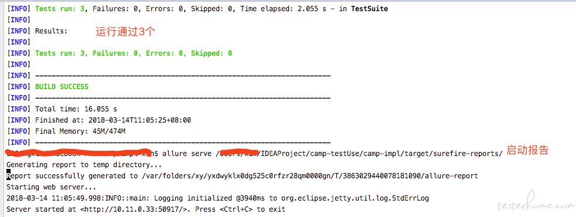Viewport: 576px width, 217px height.
Task: Click the allure serve command text
Action: pos(186,154)
